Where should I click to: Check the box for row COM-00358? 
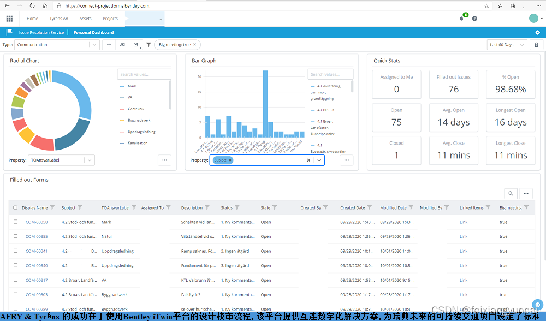(x=15, y=222)
